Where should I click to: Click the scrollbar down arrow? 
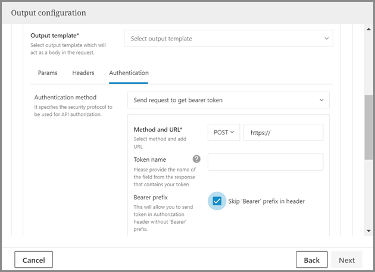(369, 230)
